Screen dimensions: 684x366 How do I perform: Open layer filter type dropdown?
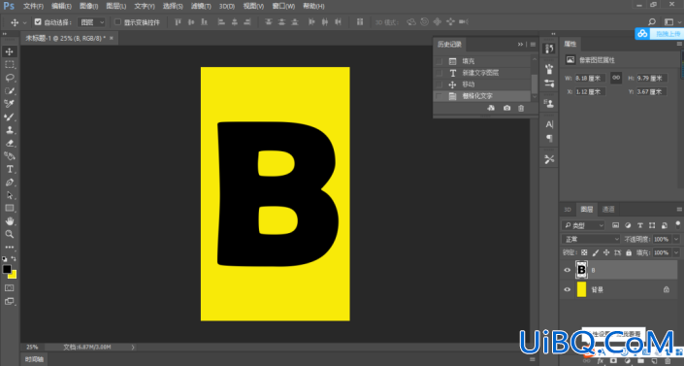click(583, 225)
